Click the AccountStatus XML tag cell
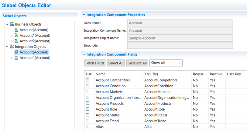The height and width of the screenshot is (130, 247). [x=156, y=115]
